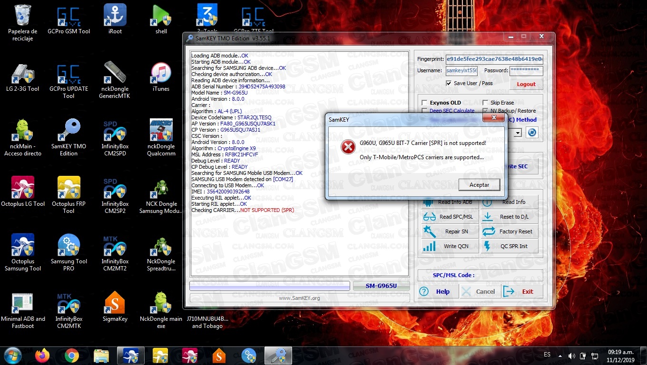Click the Reset to D/L button
Viewport: 647px width, 365px height.
(x=510, y=217)
